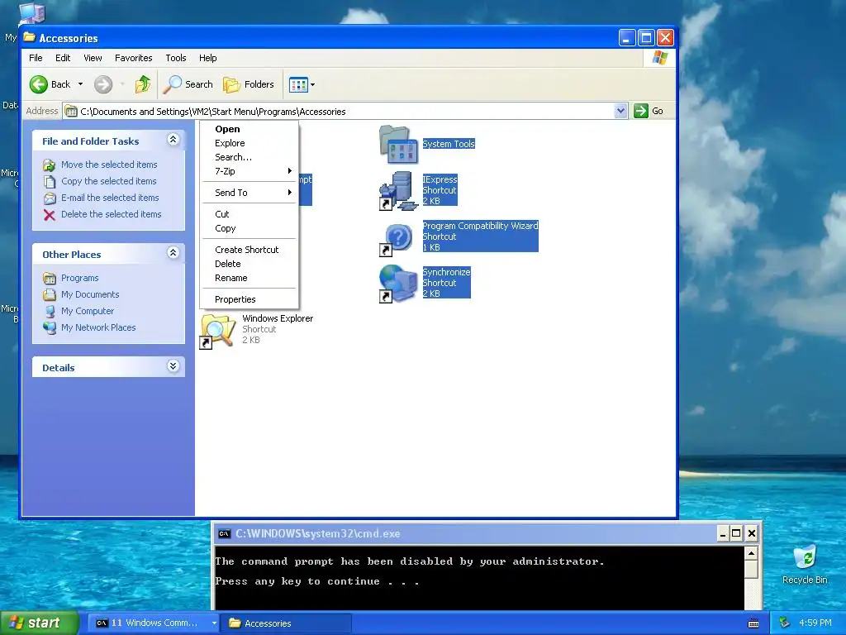This screenshot has height=635, width=846.
Task: Open Programs in Other Places
Action: 80,278
